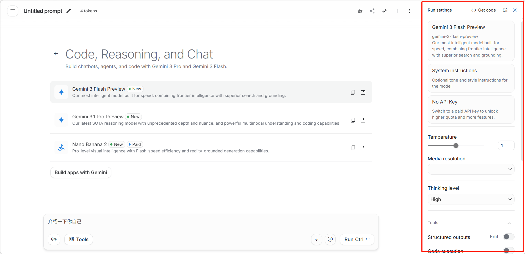Open compare mode with the arrows icon

tap(385, 11)
